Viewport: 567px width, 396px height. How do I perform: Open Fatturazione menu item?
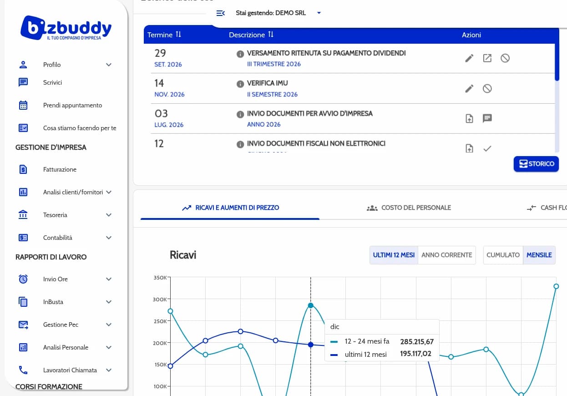60,169
